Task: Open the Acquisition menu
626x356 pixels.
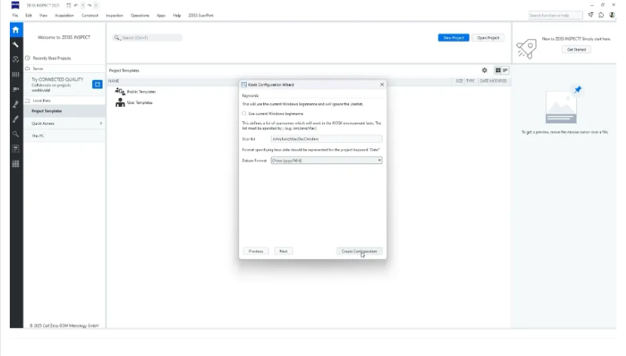Action: 64,16
